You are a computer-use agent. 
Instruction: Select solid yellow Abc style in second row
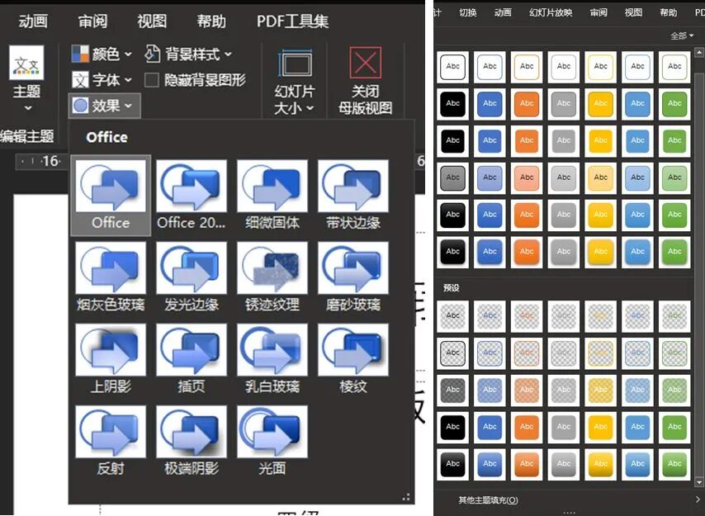point(600,104)
